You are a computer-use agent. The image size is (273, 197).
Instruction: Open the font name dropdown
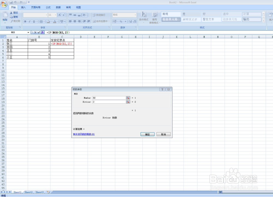pos(46,15)
